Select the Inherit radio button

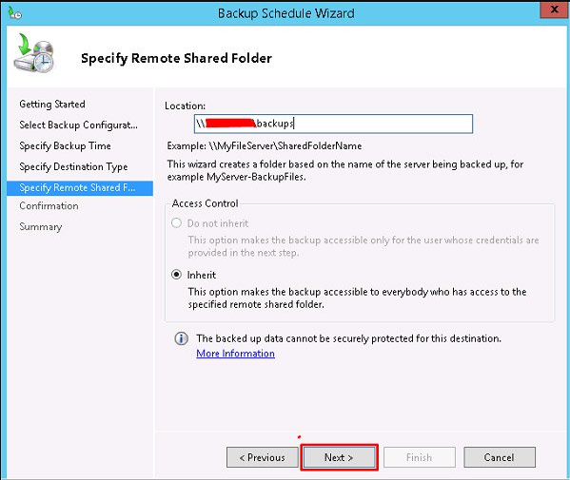pos(176,275)
